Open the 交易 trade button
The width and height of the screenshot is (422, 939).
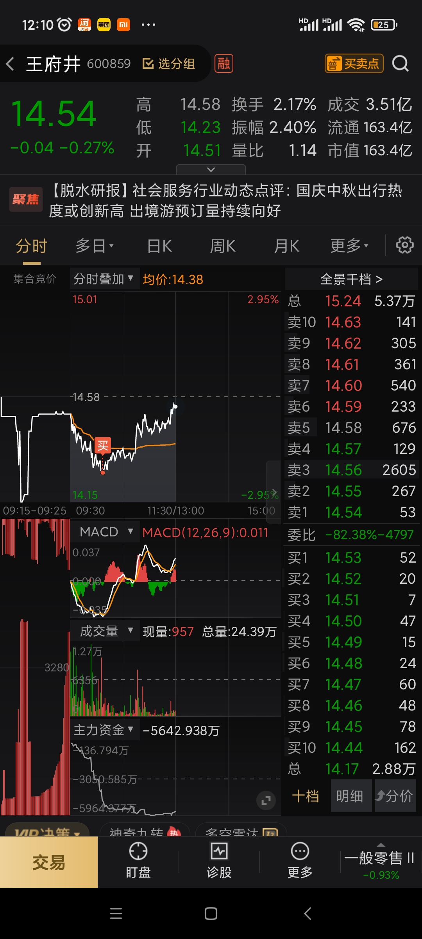coord(49,862)
